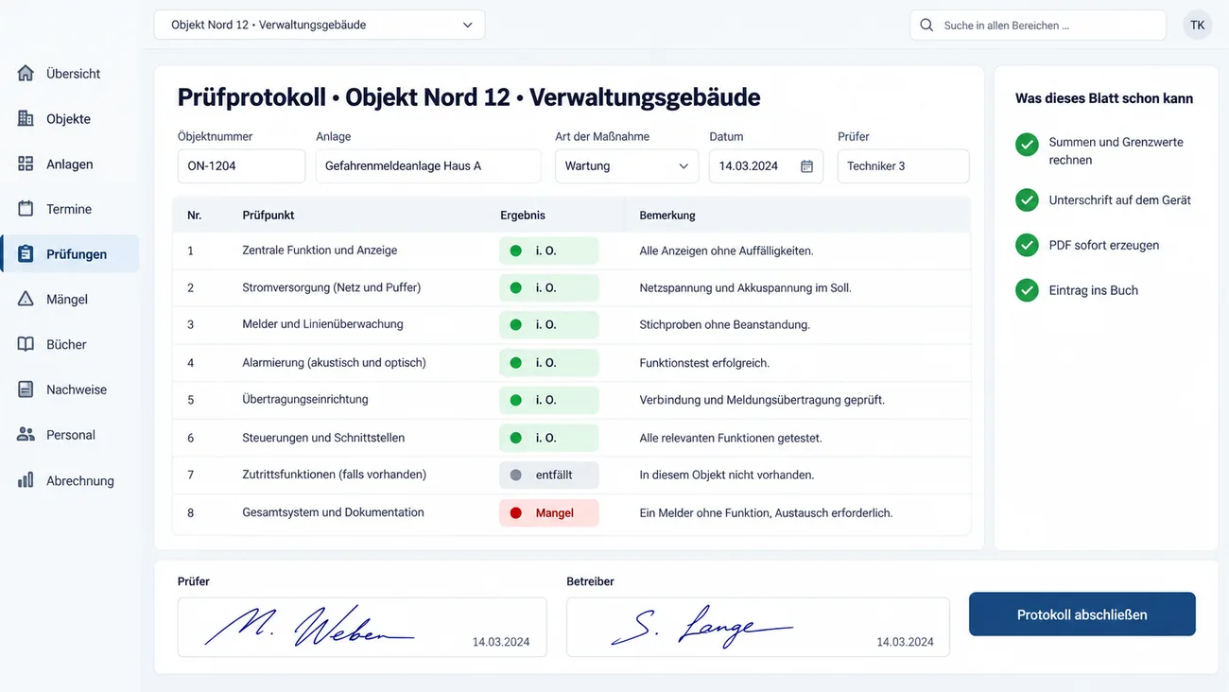Click remark 'Funktionstest erfolgreich.'
This screenshot has height=692, width=1229.
click(x=704, y=362)
